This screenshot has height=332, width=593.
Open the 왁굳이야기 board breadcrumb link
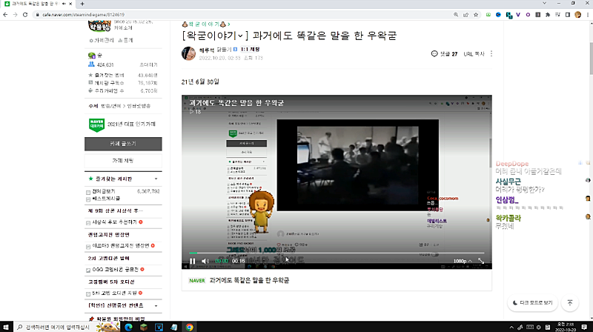coord(206,24)
